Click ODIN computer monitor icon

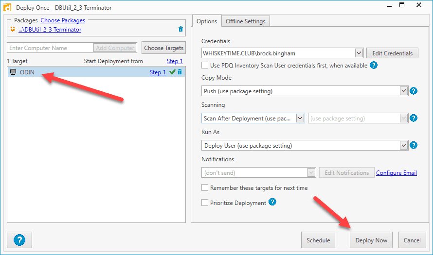coord(13,72)
